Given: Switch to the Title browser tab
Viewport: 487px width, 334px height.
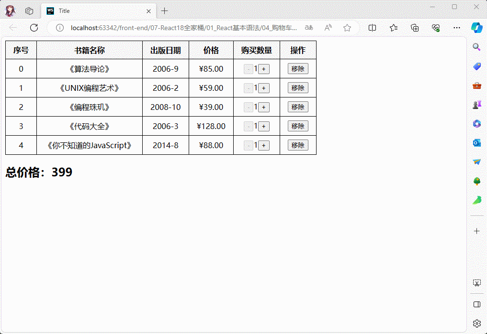Looking at the screenshot, I should click(x=96, y=11).
